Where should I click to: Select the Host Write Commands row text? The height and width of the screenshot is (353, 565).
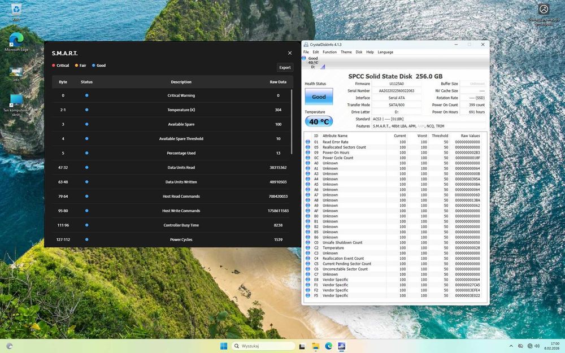pos(181,211)
